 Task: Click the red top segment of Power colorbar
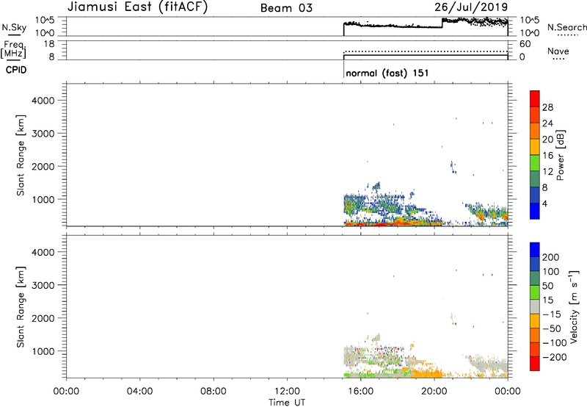pyautogui.click(x=535, y=98)
